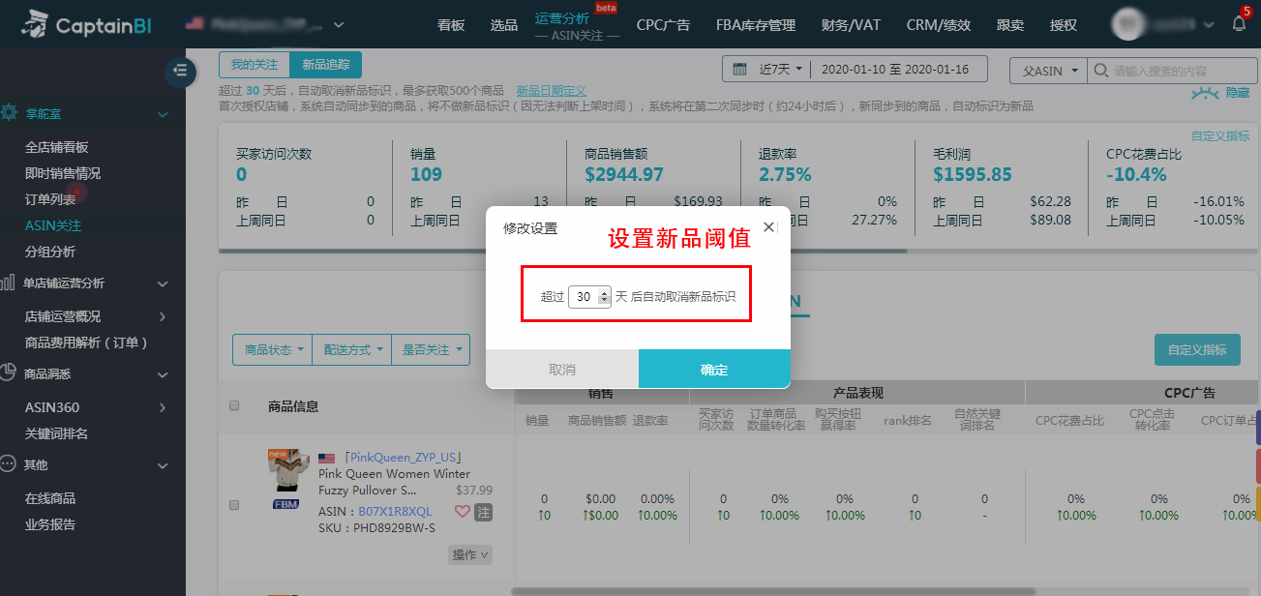This screenshot has height=596, width=1261.
Task: Go to 即时销售情况 in sidebar
Action: 63,173
